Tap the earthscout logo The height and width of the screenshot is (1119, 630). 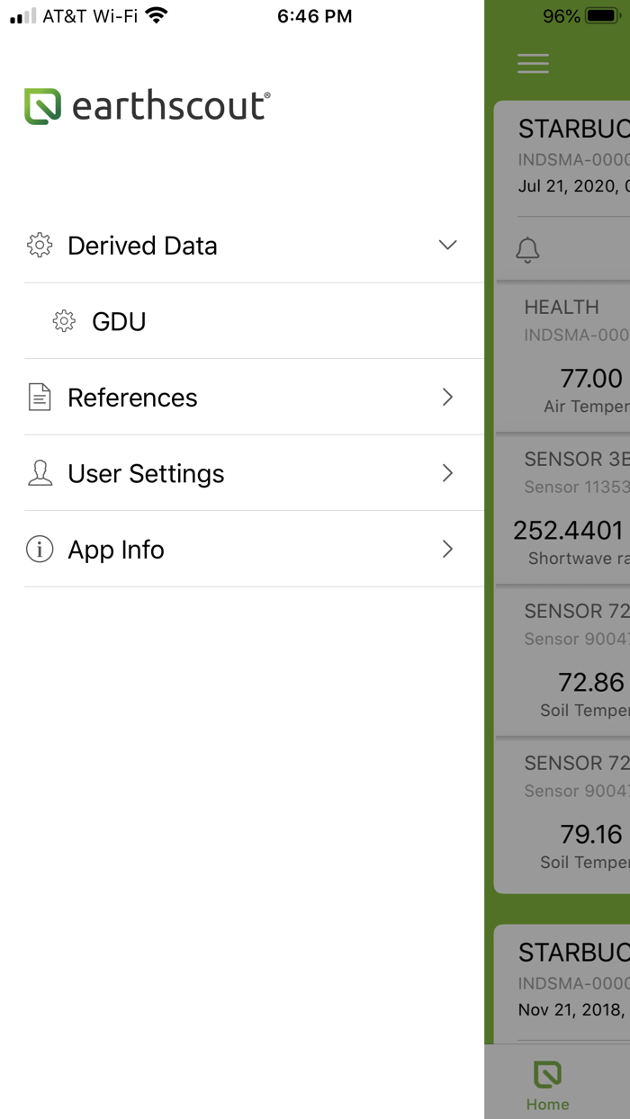148,106
